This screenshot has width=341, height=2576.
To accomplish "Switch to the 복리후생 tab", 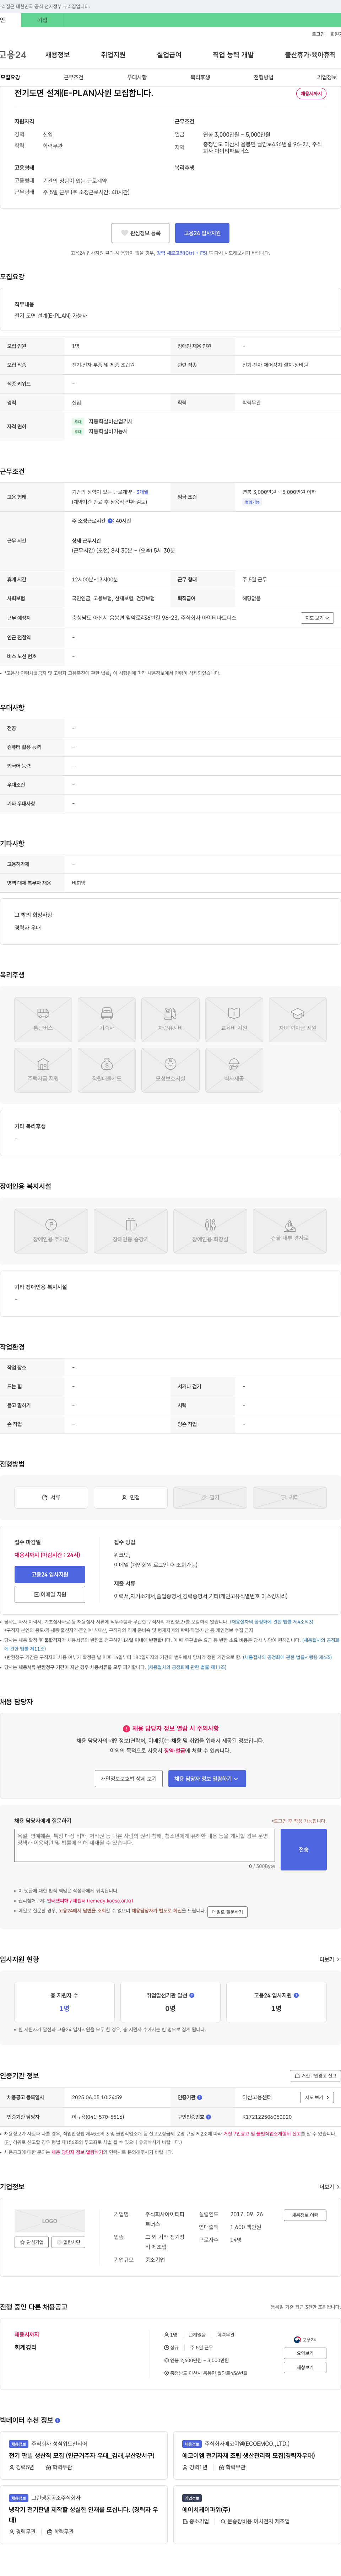I will click(200, 77).
